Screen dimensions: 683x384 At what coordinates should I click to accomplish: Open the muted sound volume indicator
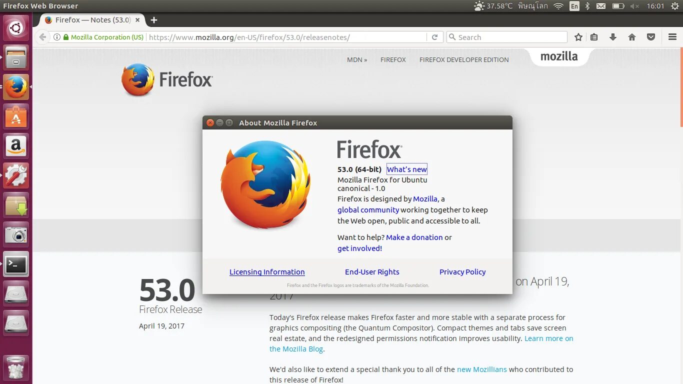click(x=635, y=6)
